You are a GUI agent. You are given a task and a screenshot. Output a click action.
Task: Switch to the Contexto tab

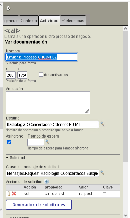click(29, 21)
